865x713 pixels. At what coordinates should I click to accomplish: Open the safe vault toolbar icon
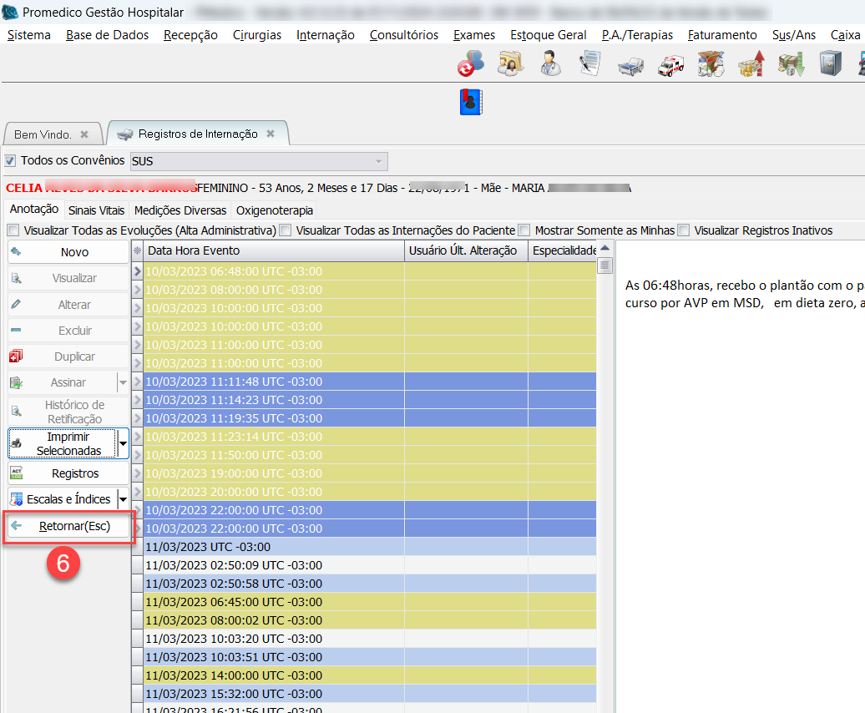click(x=830, y=63)
